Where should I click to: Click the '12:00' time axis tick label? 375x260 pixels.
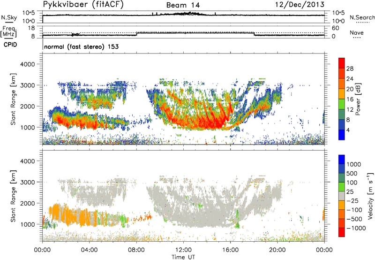(x=183, y=250)
